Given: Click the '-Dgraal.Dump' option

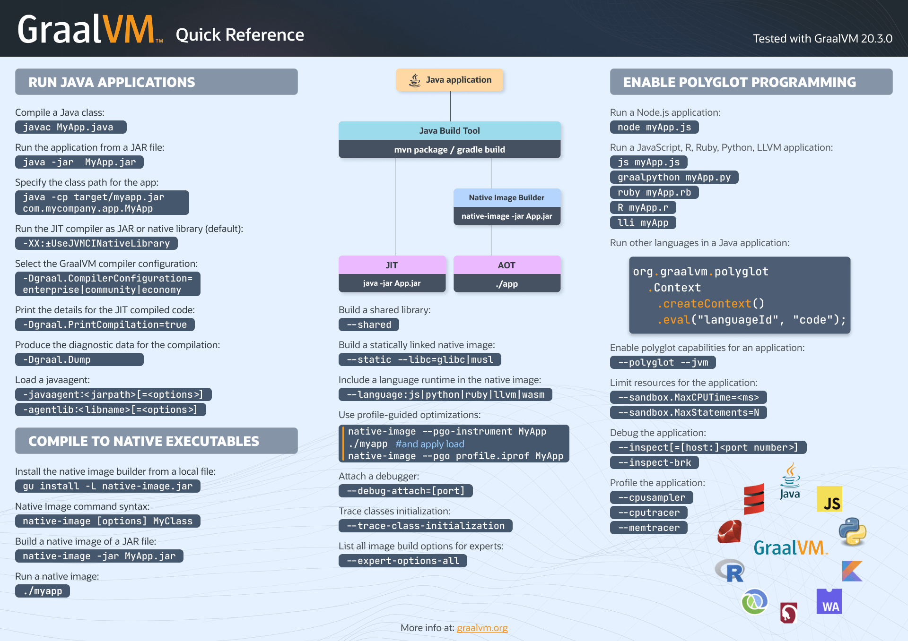Looking at the screenshot, I should click(79, 359).
